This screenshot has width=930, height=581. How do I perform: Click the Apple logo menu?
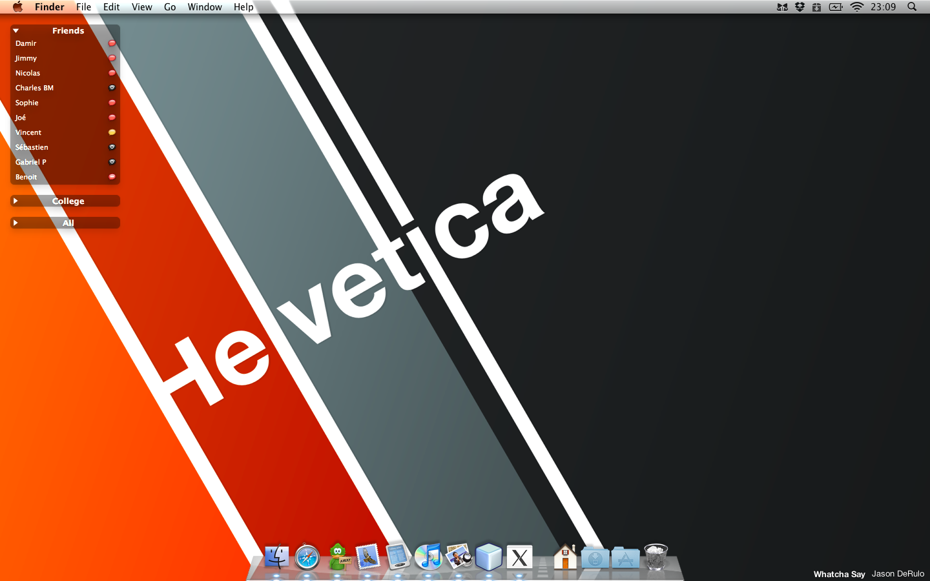[x=17, y=6]
